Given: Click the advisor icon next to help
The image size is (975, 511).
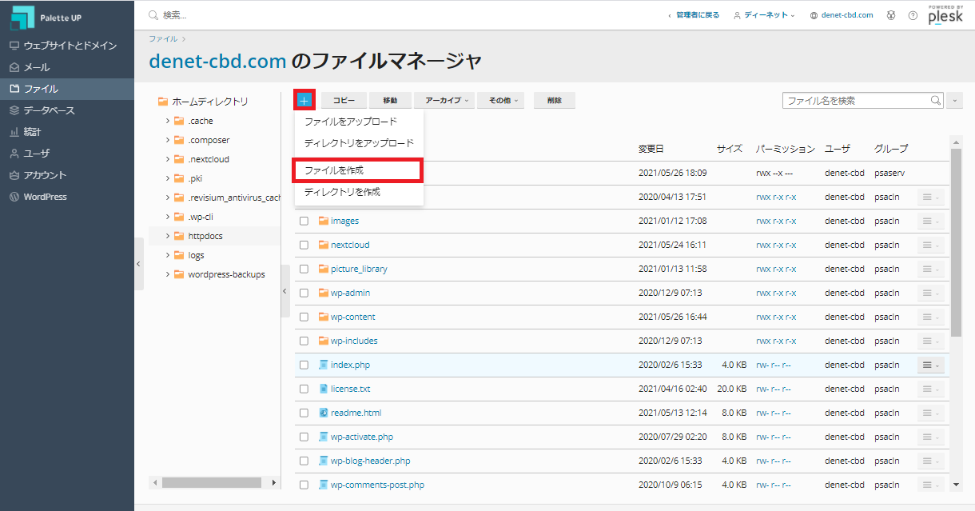Looking at the screenshot, I should coord(891,15).
